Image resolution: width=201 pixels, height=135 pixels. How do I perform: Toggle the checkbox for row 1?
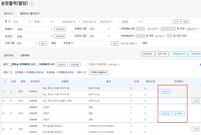(3, 91)
